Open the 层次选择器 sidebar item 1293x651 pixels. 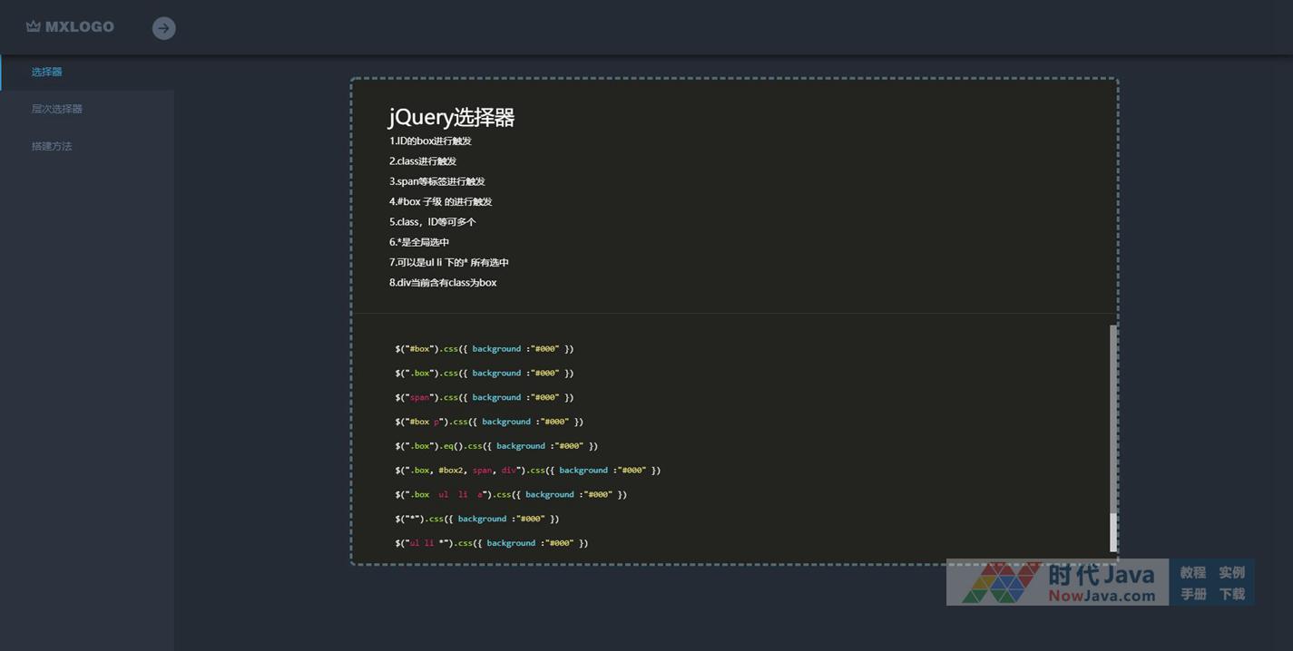tap(57, 109)
